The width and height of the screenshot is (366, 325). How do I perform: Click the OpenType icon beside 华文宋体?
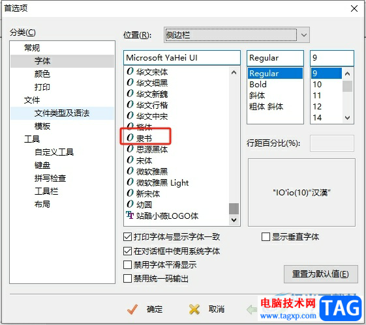pos(130,71)
